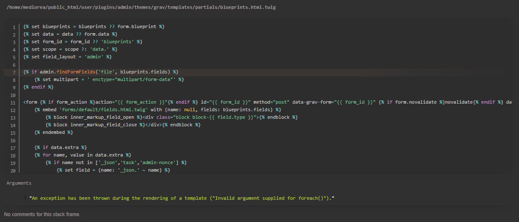Click the highlighted admin.findFormFields line
This screenshot has width=519, height=222.
(101, 72)
